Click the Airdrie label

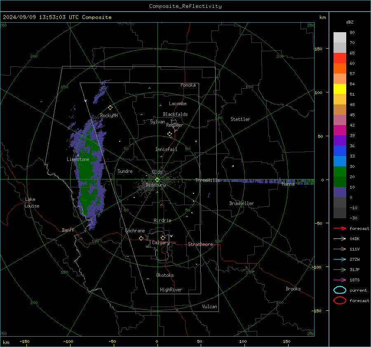pos(162,220)
